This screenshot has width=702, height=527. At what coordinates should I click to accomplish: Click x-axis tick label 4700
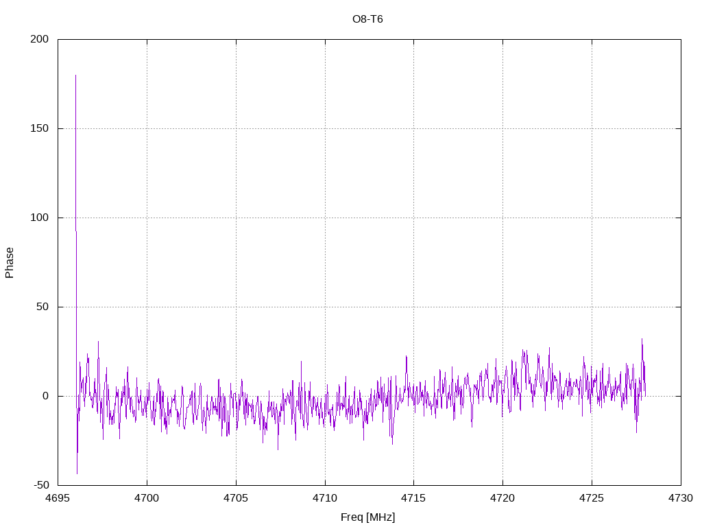(x=147, y=498)
